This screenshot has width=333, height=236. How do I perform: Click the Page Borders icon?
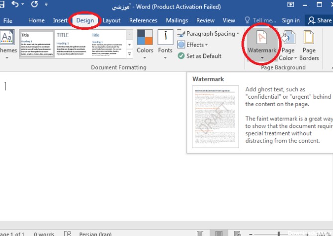pyautogui.click(x=309, y=46)
